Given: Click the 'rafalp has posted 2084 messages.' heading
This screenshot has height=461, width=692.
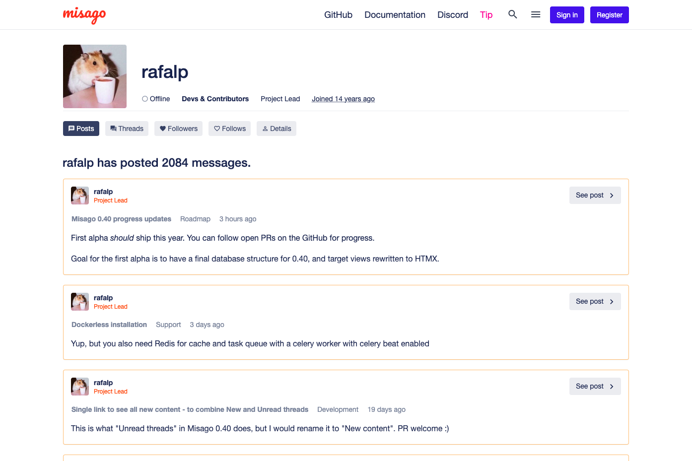Looking at the screenshot, I should [x=156, y=163].
